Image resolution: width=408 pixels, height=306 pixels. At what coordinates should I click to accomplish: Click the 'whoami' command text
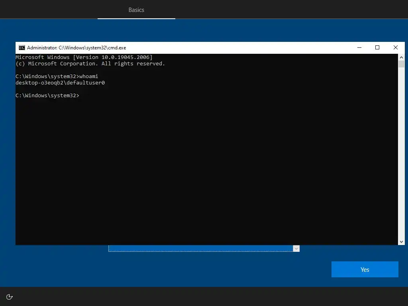click(x=88, y=76)
